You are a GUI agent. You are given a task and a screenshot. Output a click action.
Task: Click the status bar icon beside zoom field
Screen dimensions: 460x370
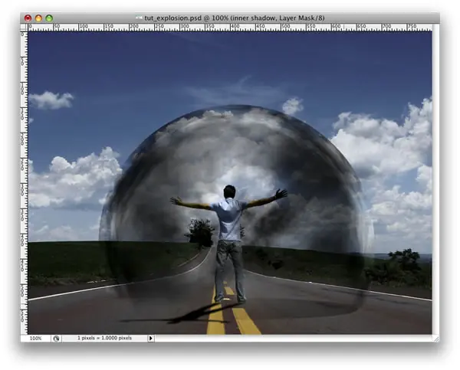[56, 339]
